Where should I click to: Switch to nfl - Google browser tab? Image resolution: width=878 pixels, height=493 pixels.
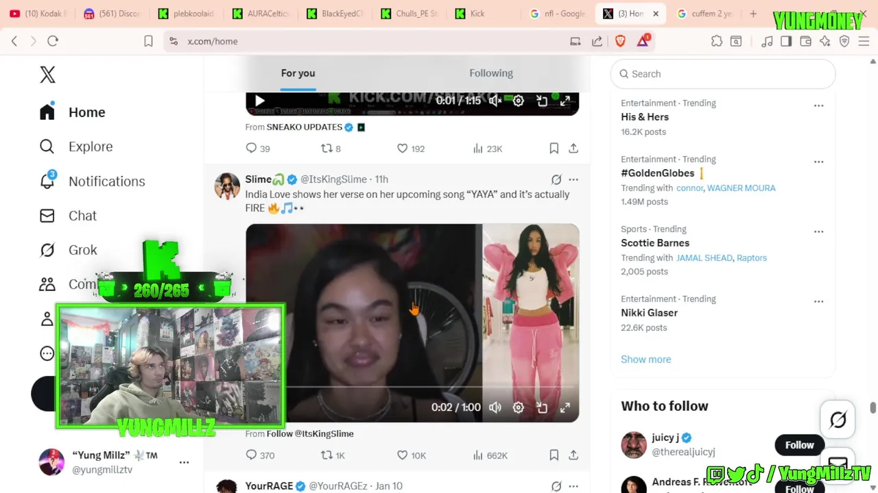[558, 14]
